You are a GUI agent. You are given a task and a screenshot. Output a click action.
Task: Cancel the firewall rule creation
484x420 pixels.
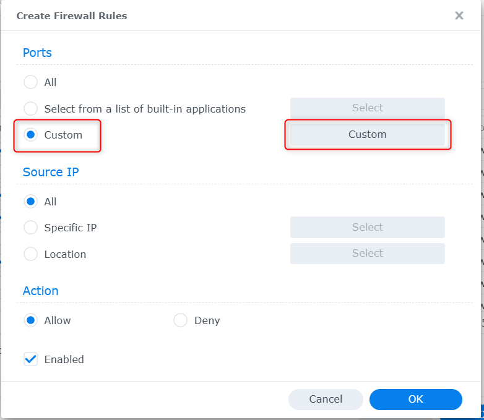(x=326, y=400)
